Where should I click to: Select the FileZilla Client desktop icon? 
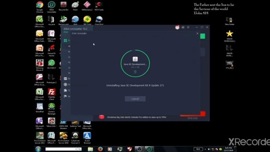51,94
